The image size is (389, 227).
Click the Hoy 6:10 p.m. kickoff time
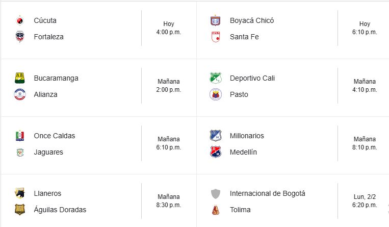[x=365, y=28]
